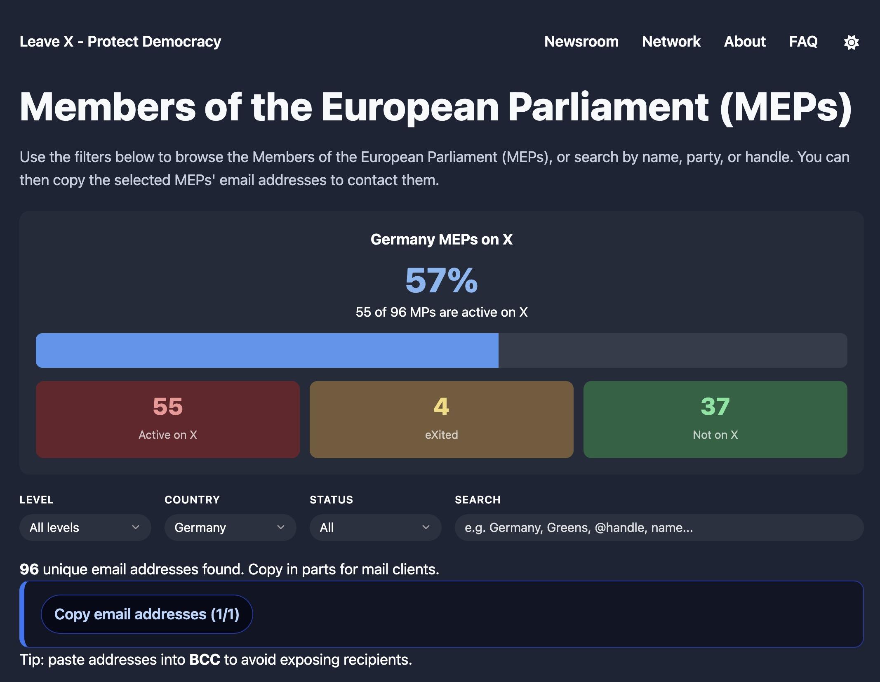Select the red 55 Active on X card
This screenshot has width=880, height=682.
coord(167,419)
